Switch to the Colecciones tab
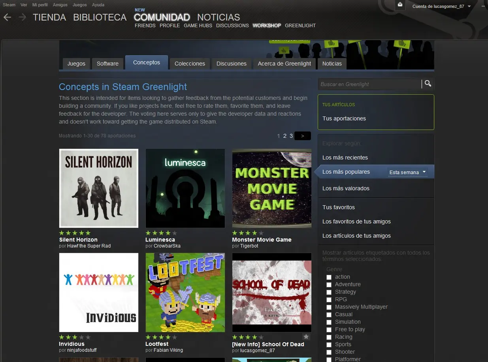Image resolution: width=488 pixels, height=362 pixels. [x=190, y=64]
